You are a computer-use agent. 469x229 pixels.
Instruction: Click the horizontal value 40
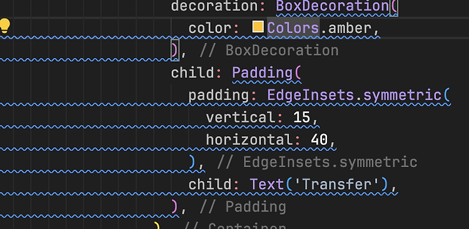tap(319, 140)
